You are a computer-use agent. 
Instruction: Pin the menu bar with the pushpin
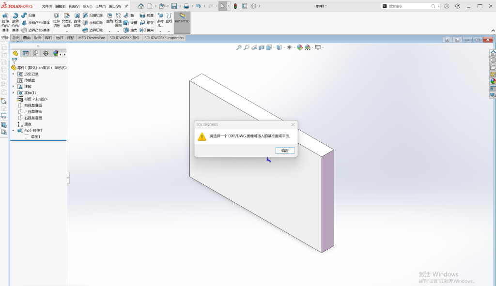(x=126, y=6)
